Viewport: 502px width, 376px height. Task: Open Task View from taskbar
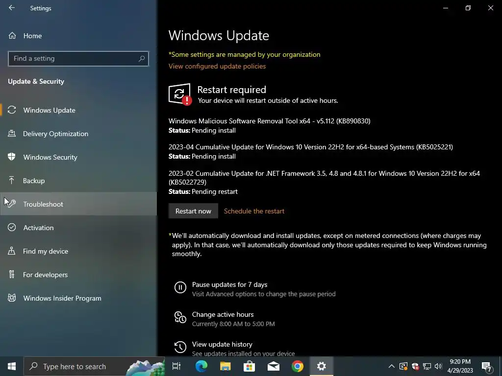tap(176, 366)
